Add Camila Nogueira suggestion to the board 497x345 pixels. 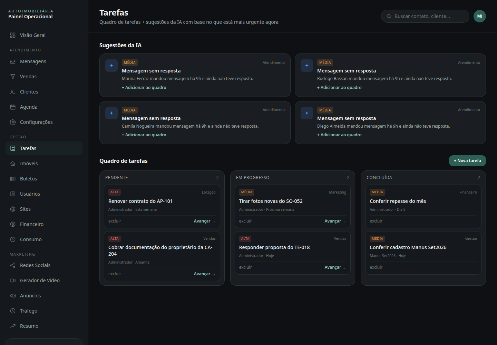tap(144, 135)
